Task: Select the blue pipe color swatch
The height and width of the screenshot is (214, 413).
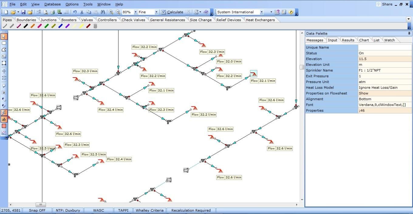Action: click(x=60, y=26)
